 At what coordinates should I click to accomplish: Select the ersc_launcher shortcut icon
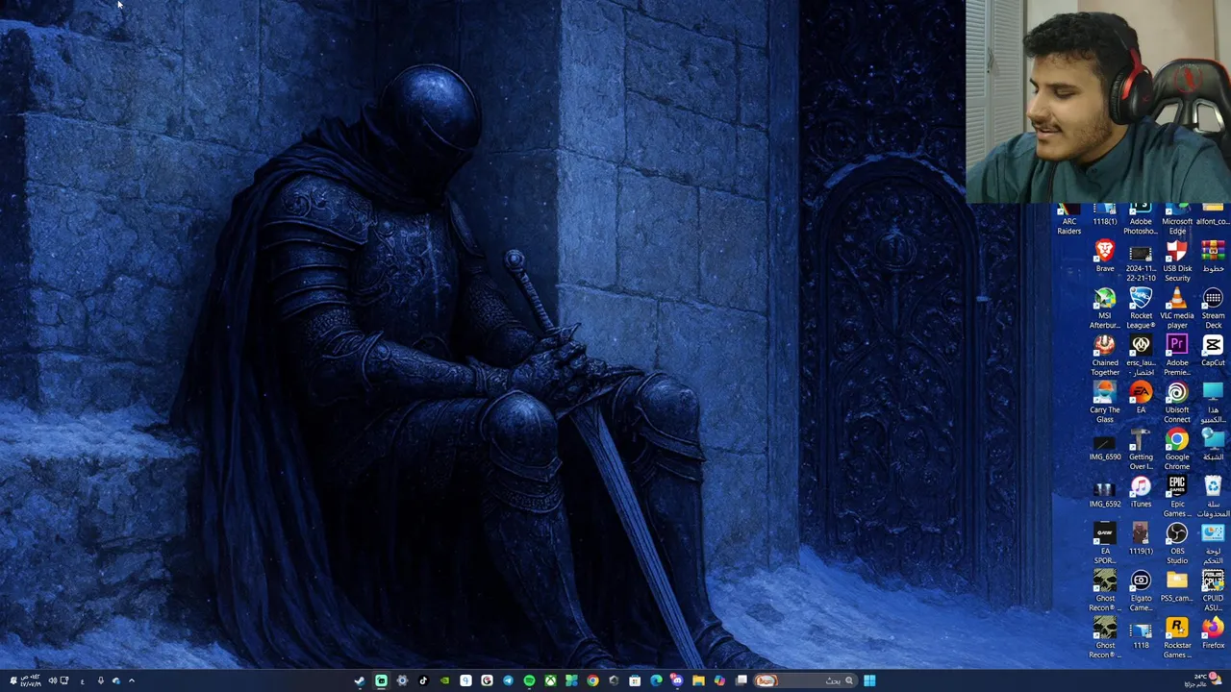[1141, 356]
